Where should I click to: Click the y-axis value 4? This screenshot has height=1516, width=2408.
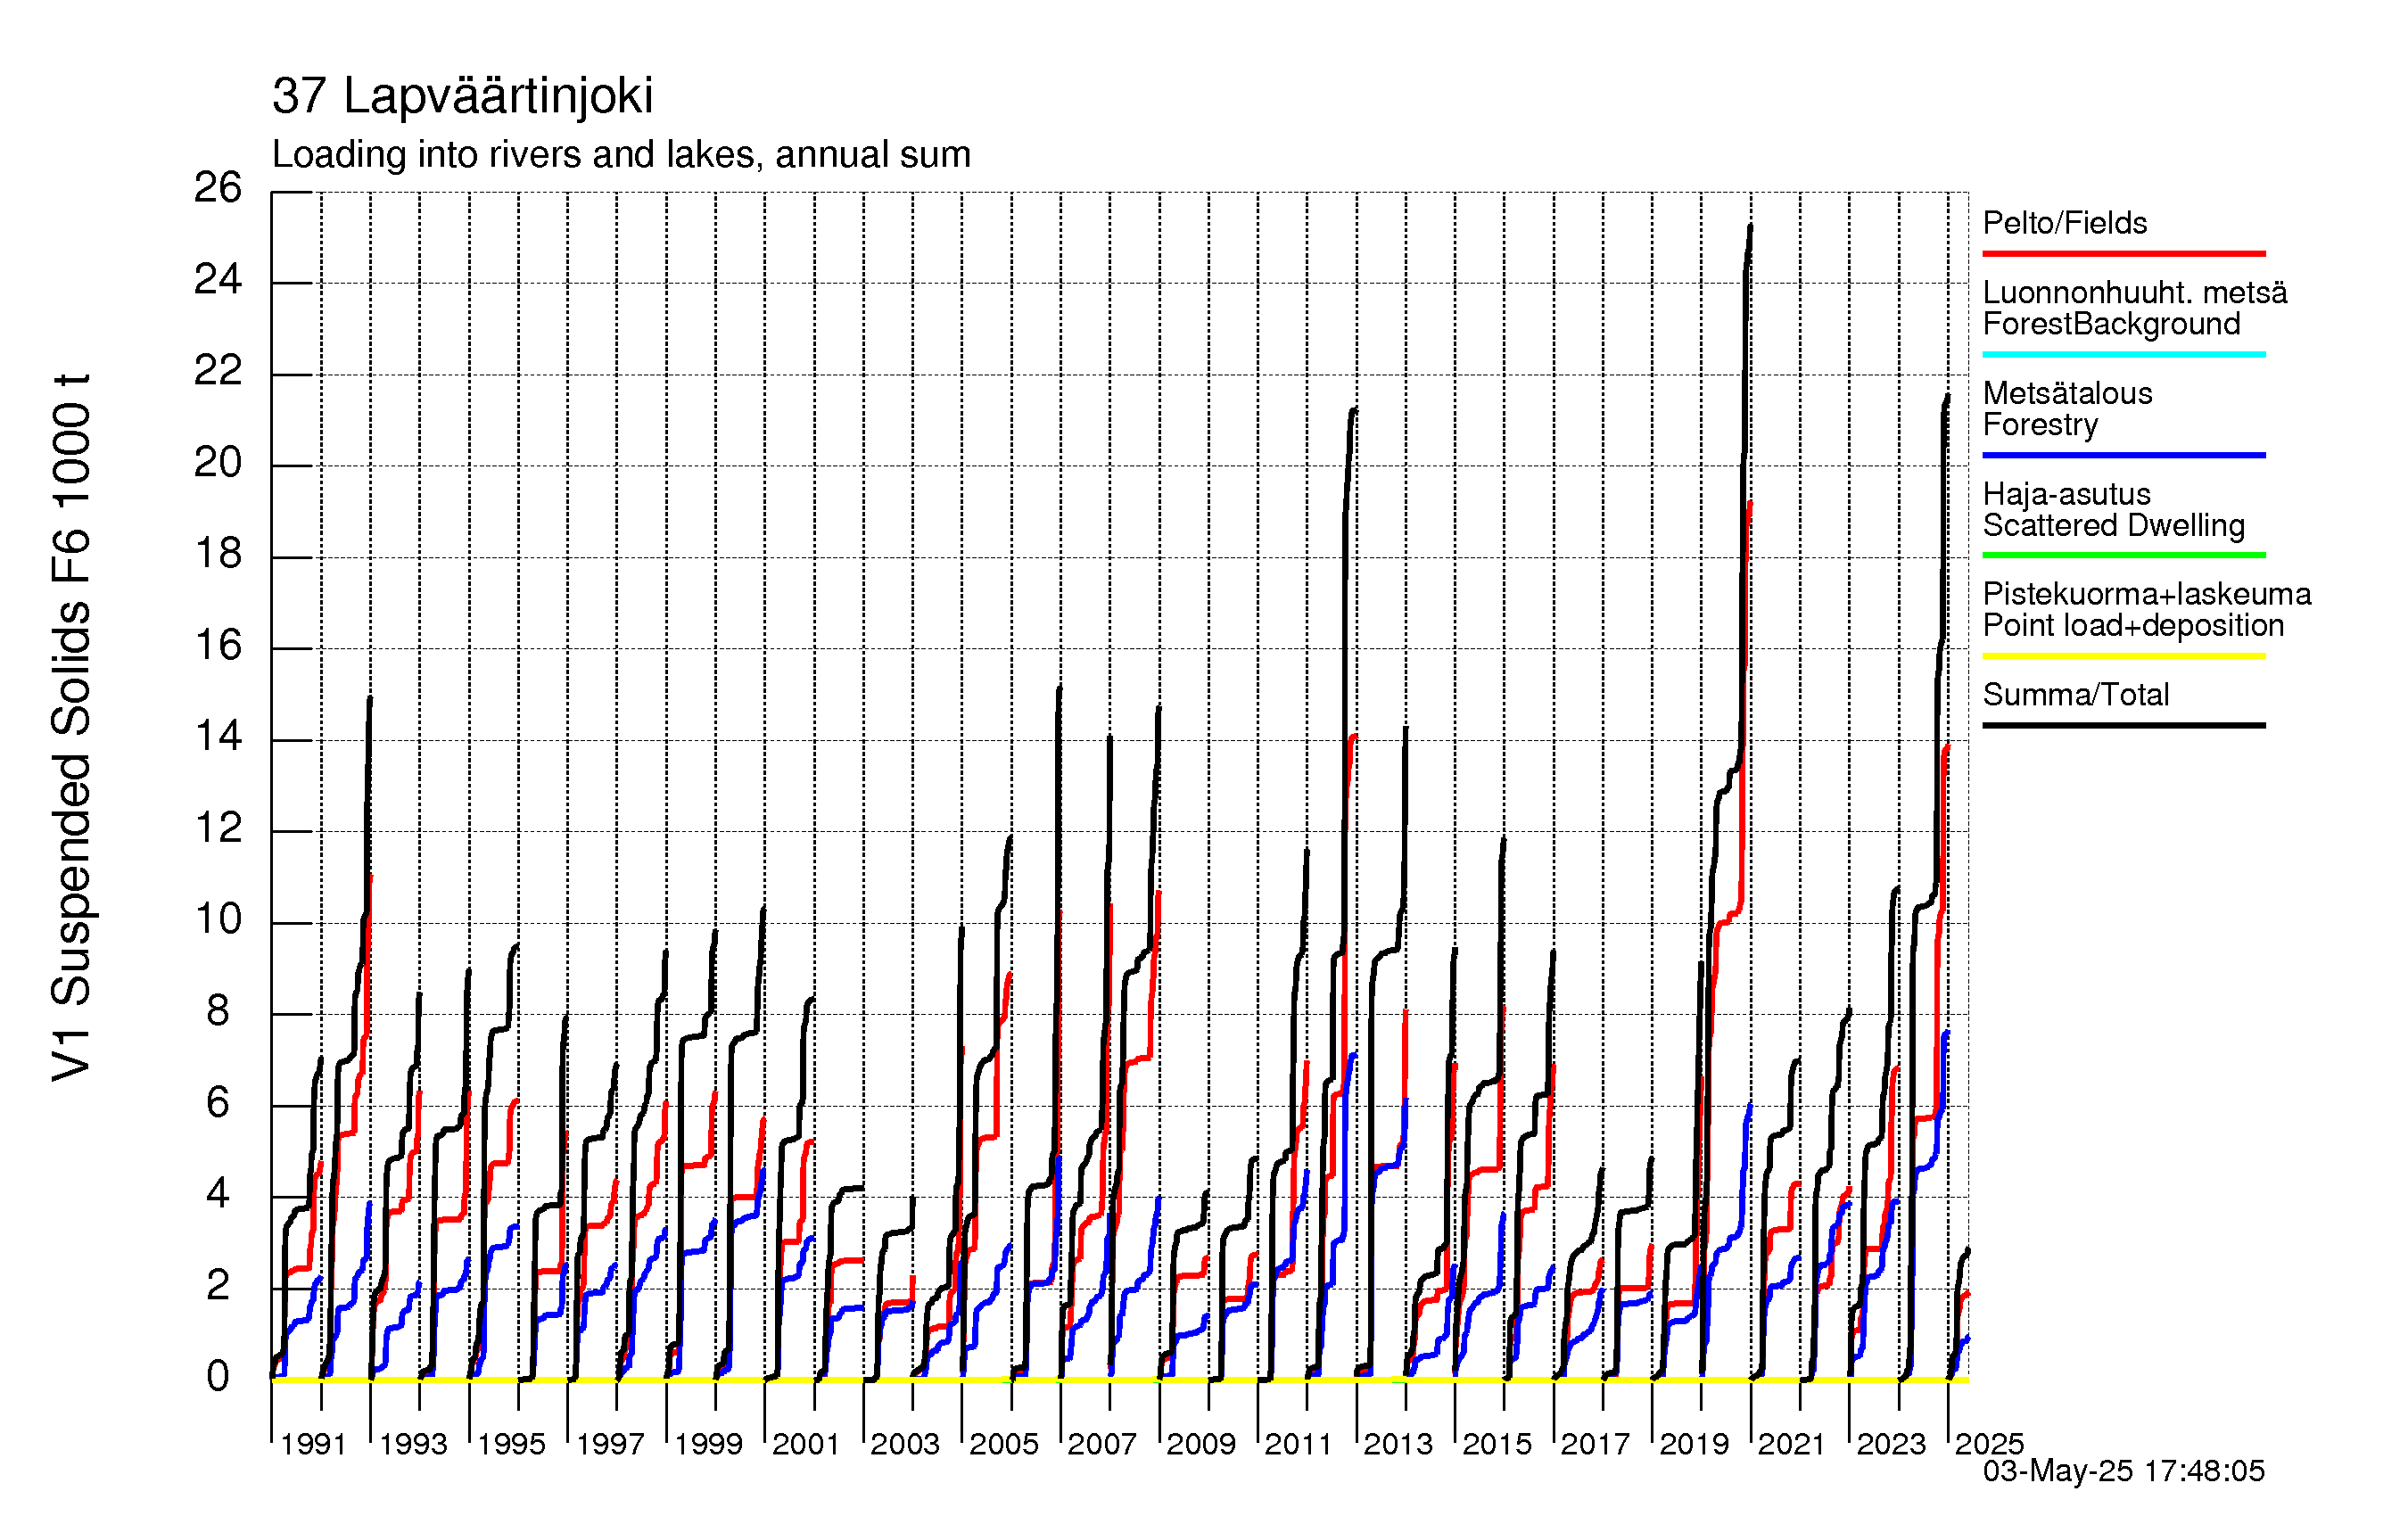pos(218,1194)
